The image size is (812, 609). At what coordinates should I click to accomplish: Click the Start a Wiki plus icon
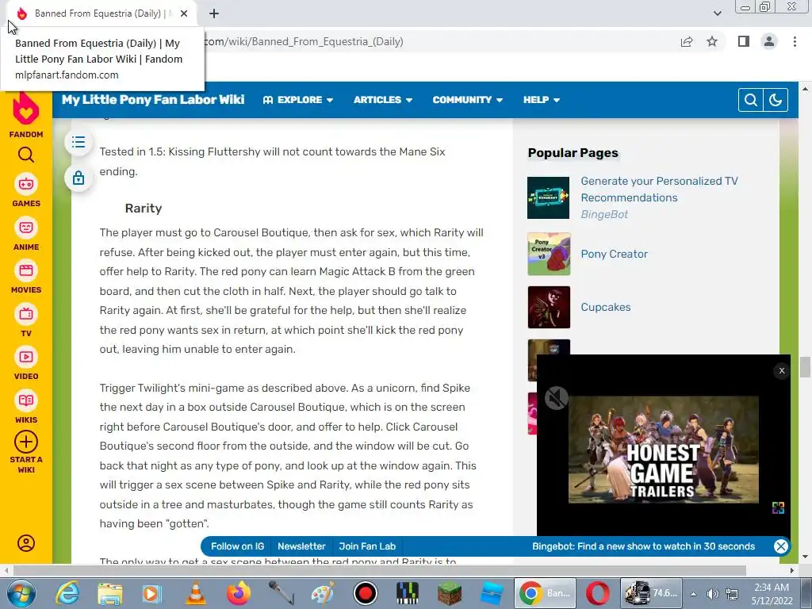pyautogui.click(x=26, y=442)
